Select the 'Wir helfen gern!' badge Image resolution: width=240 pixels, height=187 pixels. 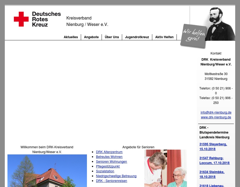(194, 36)
